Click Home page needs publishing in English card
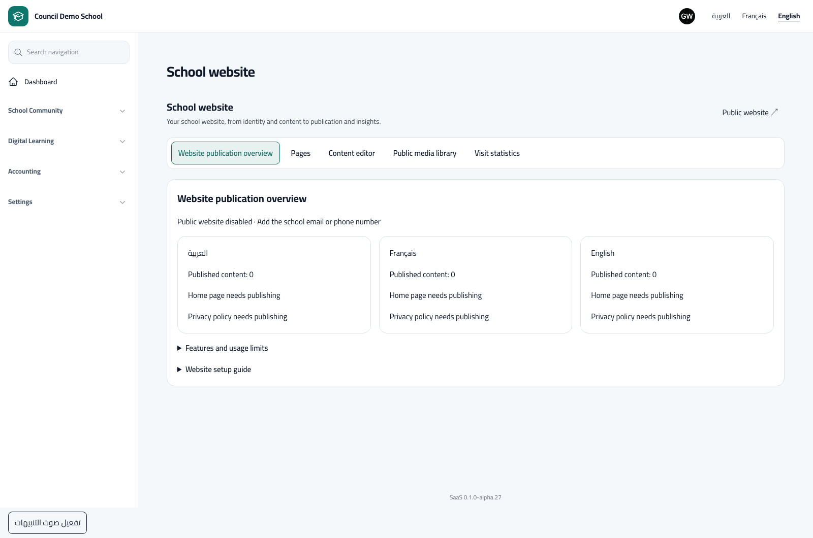Image resolution: width=813 pixels, height=538 pixels. 637,295
